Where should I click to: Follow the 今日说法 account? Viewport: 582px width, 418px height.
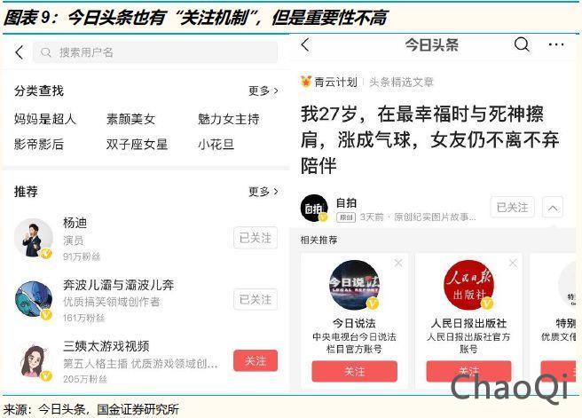[355, 371]
